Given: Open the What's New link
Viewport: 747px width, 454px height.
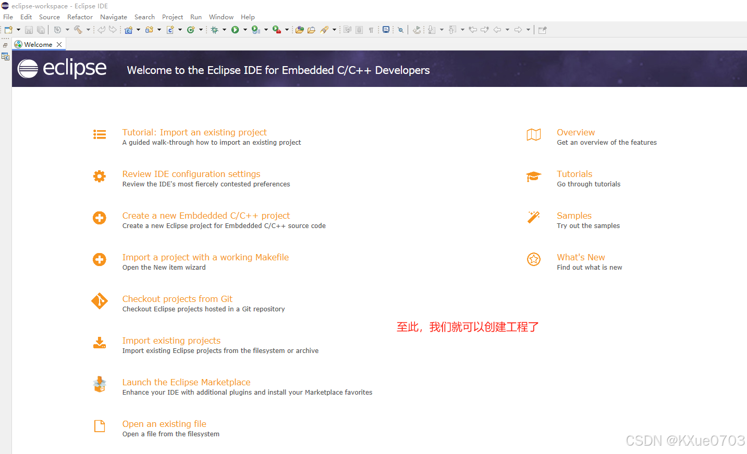Looking at the screenshot, I should 581,257.
